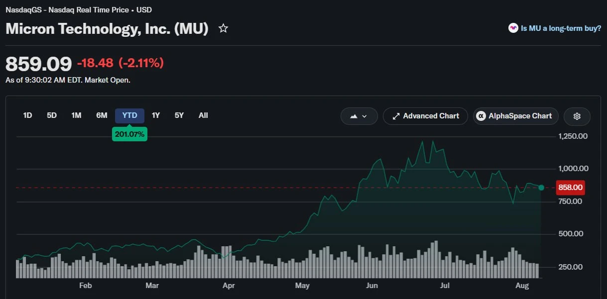Click the 201.07% YTD return badge
Screen dimensions: 607x299
[129, 134]
